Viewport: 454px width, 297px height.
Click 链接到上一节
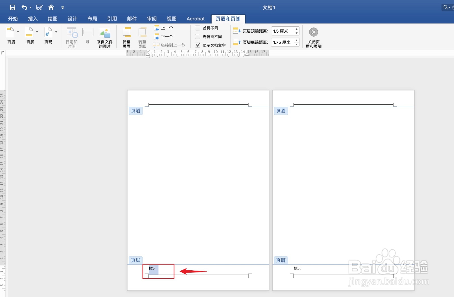pyautogui.click(x=169, y=45)
